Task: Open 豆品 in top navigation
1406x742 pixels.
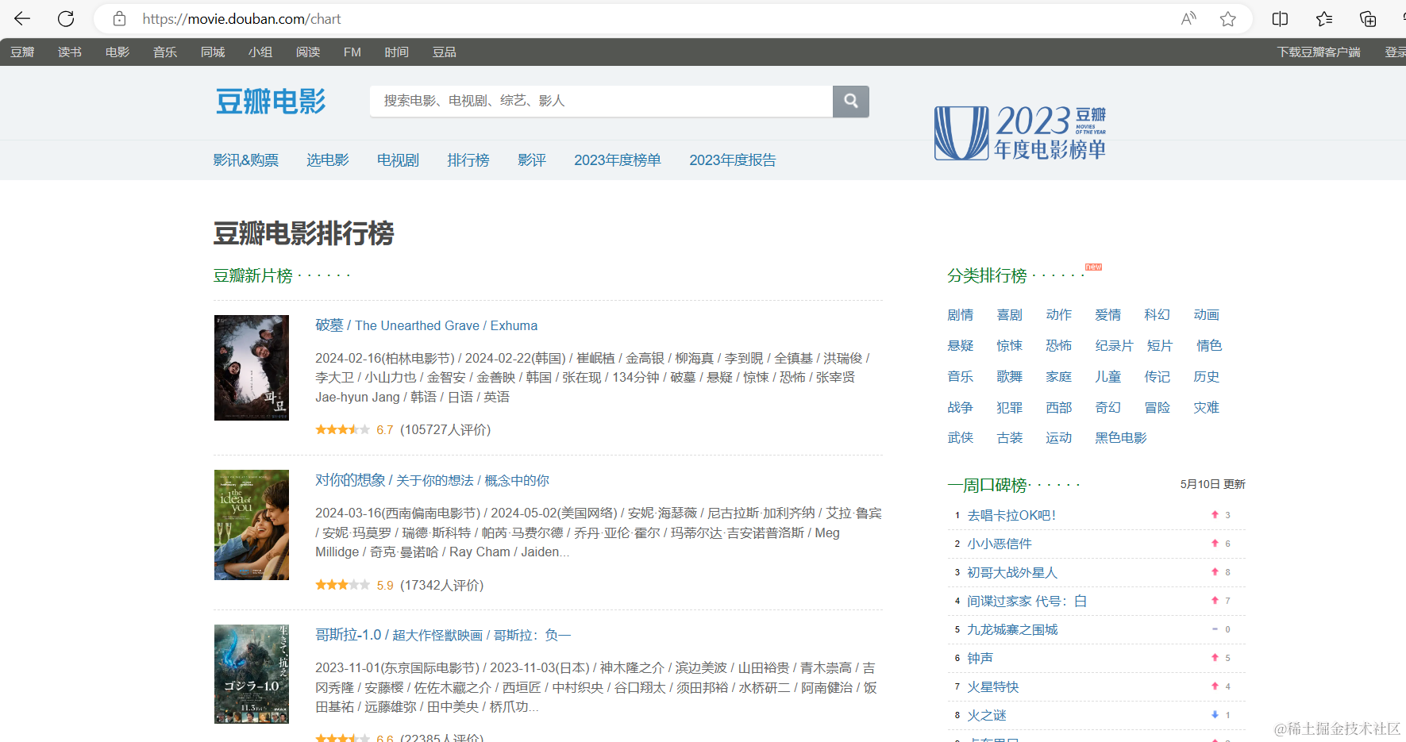Action: [445, 52]
